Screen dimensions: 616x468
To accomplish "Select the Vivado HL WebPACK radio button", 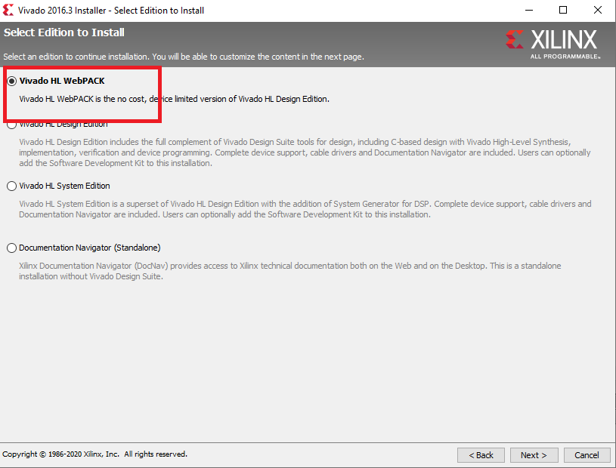I will (12, 82).
